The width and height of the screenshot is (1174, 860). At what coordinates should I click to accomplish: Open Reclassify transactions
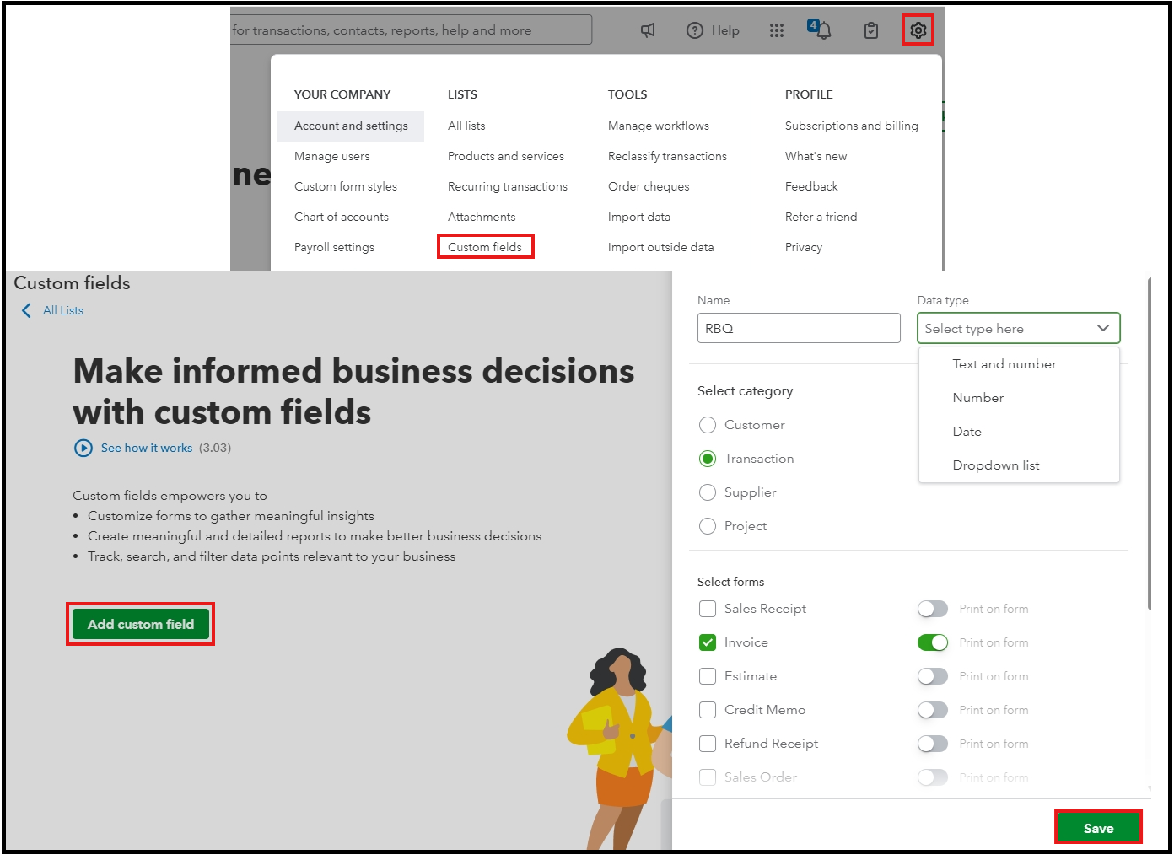coord(667,156)
